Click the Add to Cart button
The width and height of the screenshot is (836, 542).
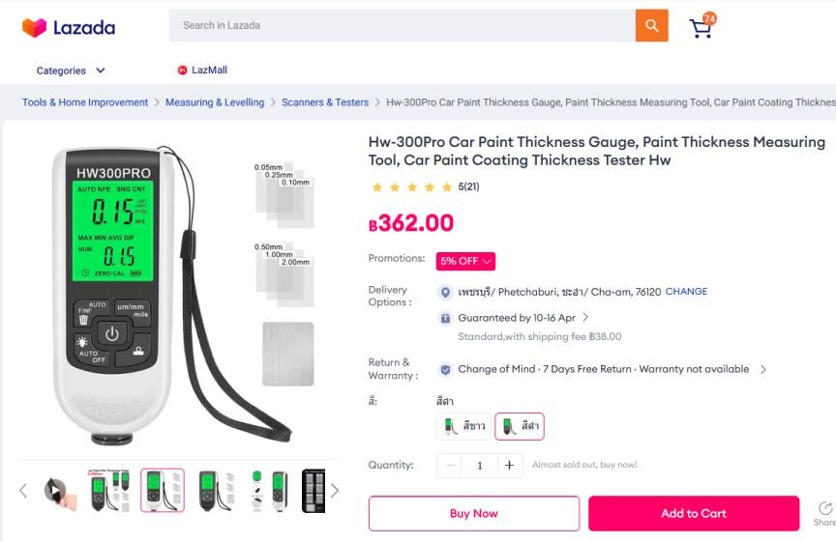(x=694, y=513)
